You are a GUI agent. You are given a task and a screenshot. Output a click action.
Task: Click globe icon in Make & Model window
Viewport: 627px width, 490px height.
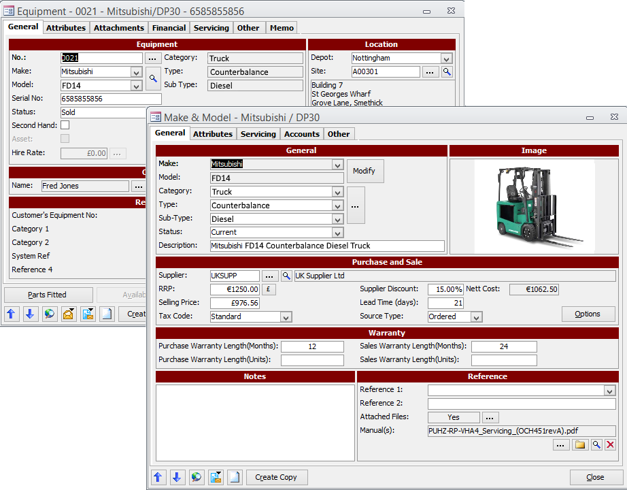pos(197,477)
